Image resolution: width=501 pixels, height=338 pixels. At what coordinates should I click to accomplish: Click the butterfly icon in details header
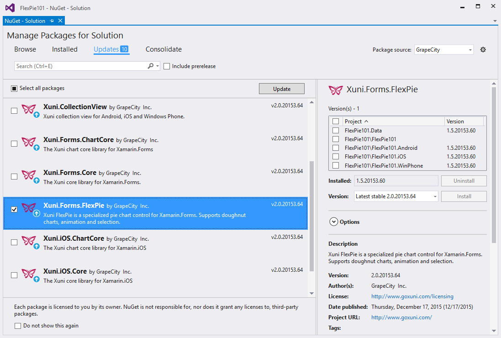[336, 90]
